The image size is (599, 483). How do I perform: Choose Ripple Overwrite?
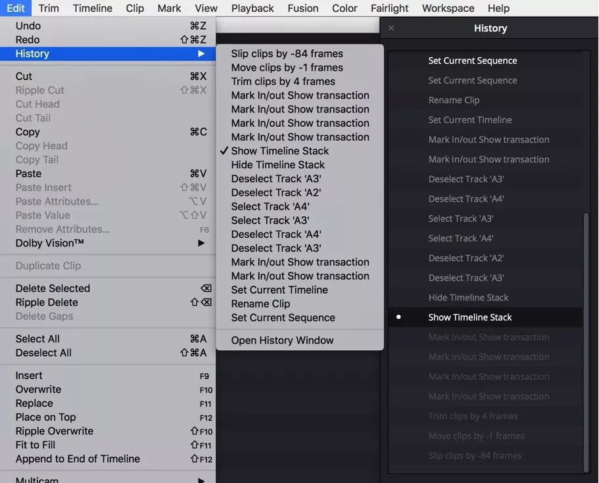108,430
